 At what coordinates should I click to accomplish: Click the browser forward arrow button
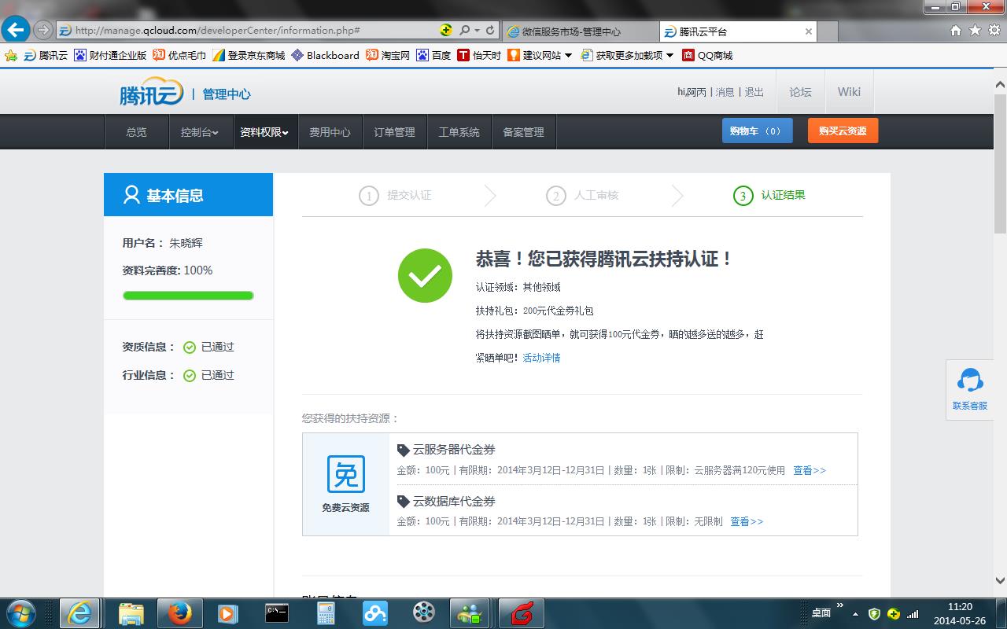[x=43, y=31]
